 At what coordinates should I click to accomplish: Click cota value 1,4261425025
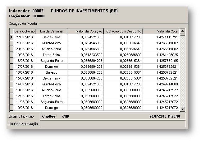161,55
